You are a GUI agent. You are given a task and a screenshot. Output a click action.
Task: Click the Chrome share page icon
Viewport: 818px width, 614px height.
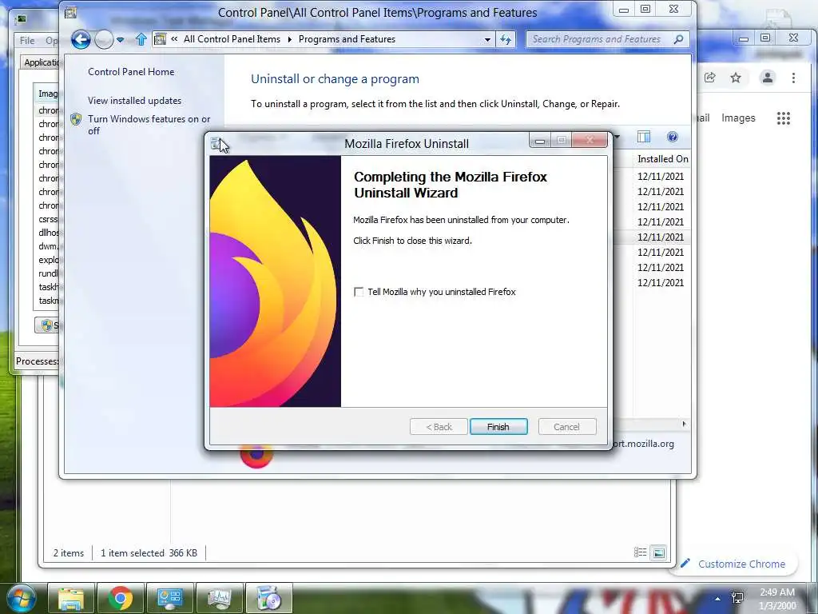(709, 78)
